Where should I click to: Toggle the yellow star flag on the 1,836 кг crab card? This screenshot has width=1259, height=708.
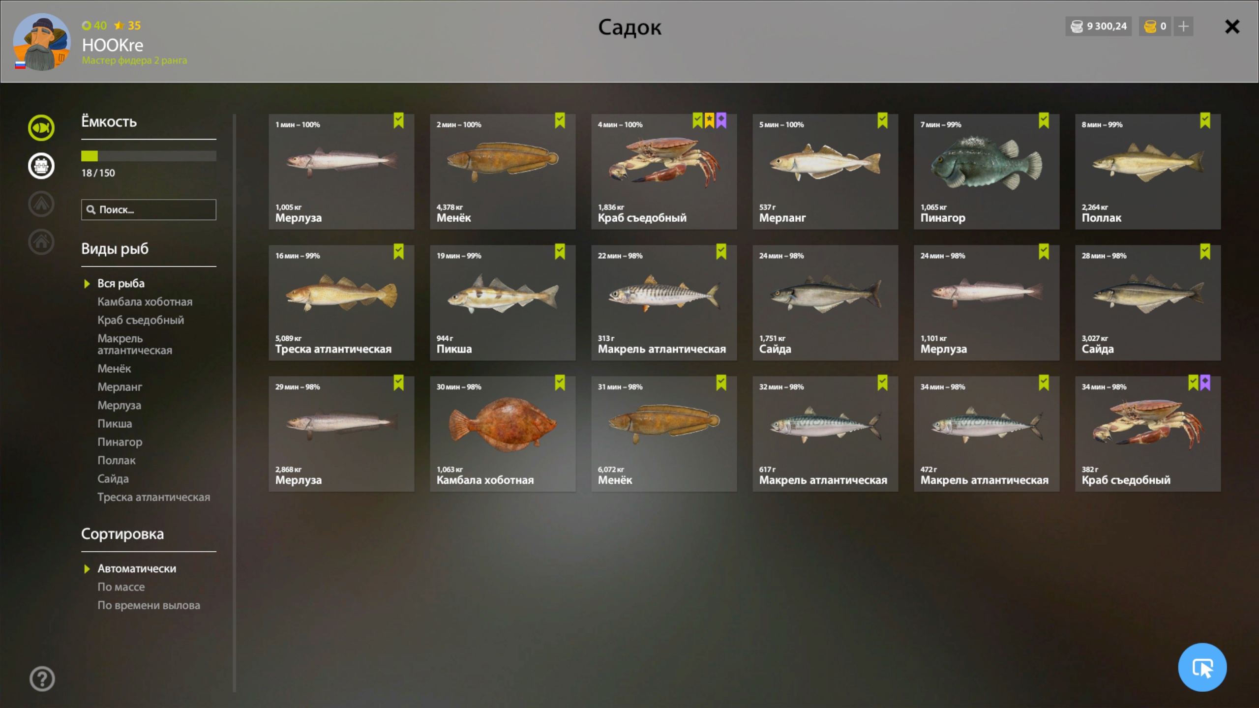pos(709,120)
